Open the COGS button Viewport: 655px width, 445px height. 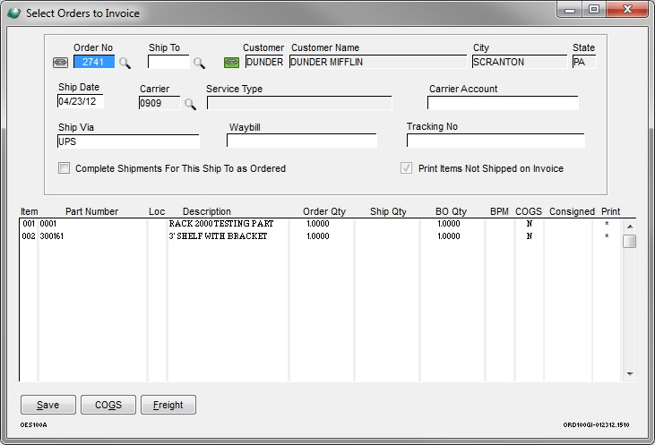click(x=108, y=405)
